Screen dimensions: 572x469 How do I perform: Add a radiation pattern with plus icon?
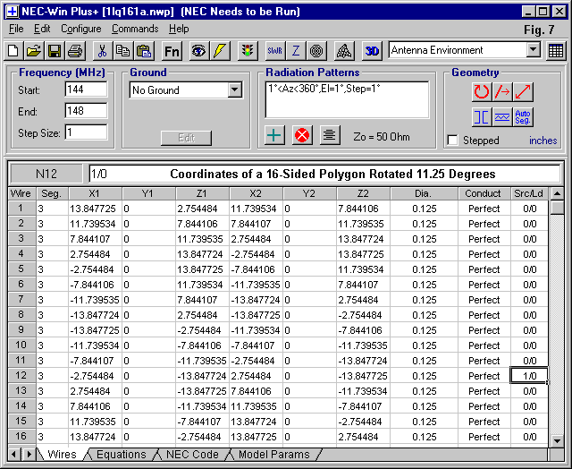(275, 136)
